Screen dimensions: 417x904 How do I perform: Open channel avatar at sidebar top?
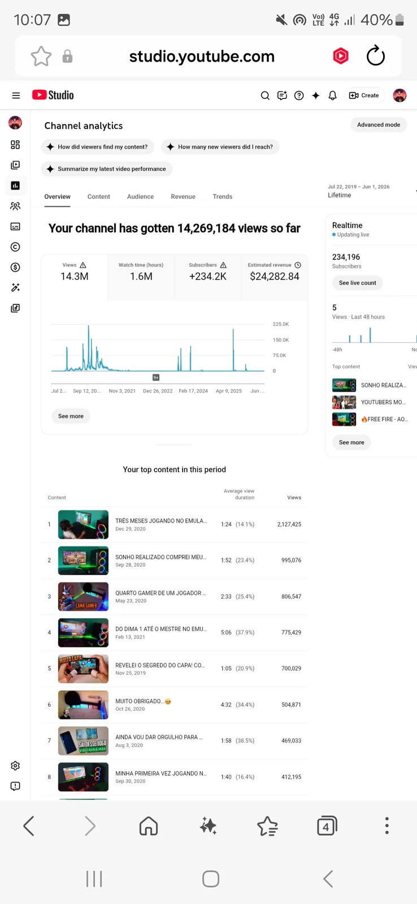(15, 122)
